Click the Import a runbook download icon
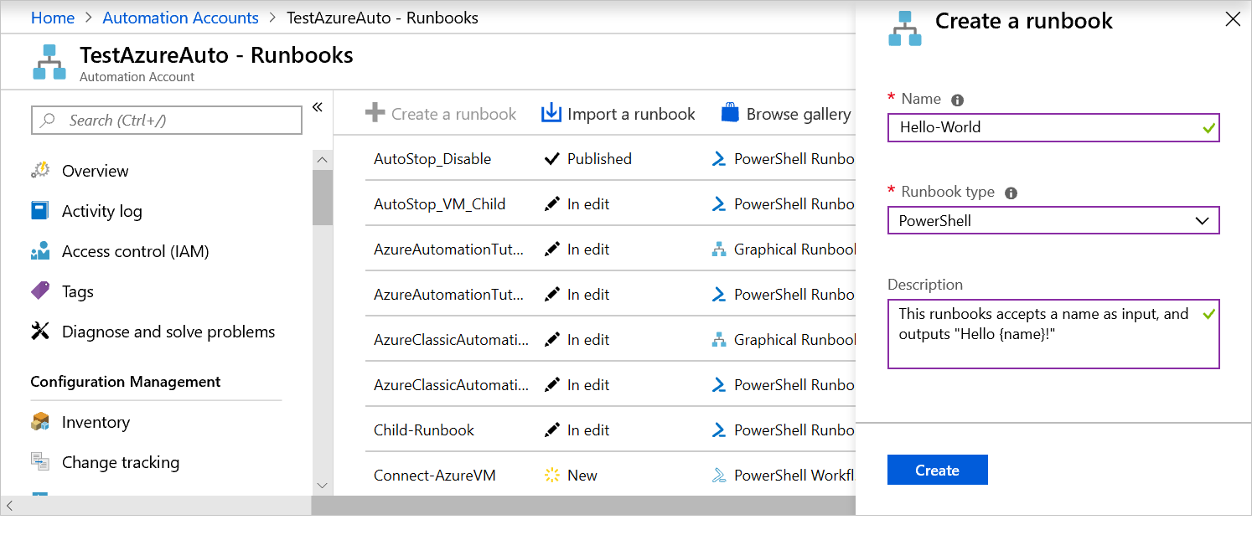The width and height of the screenshot is (1252, 535). click(551, 114)
